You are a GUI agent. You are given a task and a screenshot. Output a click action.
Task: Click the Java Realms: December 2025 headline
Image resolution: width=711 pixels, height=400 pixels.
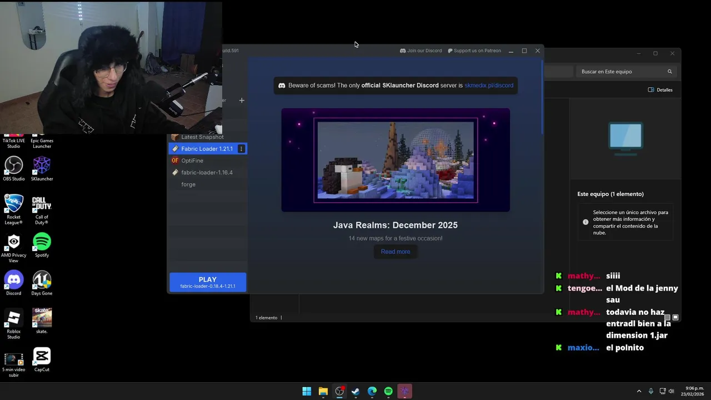(395, 225)
